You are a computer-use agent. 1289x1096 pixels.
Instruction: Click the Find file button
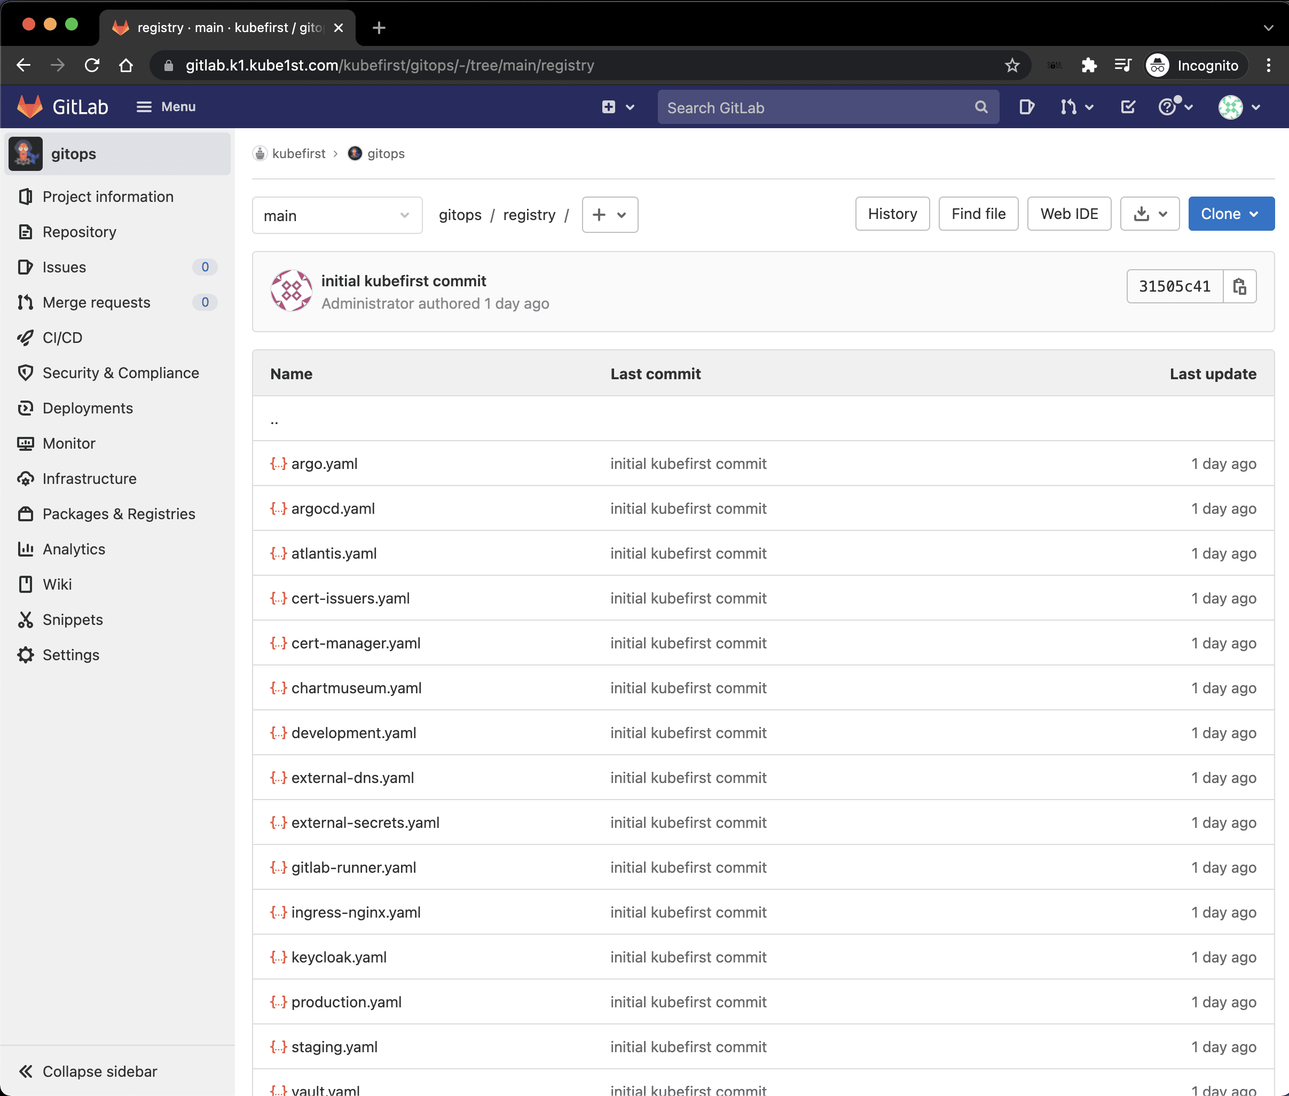pyautogui.click(x=978, y=214)
